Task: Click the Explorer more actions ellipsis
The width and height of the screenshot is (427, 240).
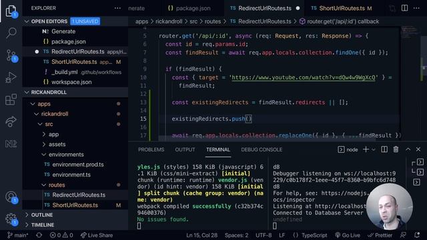Action: pyautogui.click(x=117, y=8)
